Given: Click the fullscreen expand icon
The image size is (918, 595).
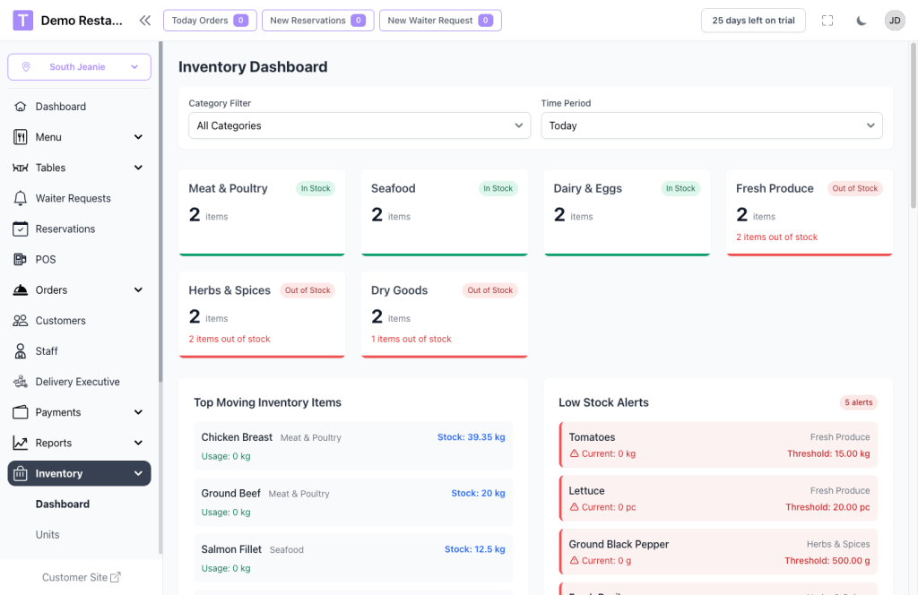Looking at the screenshot, I should pos(827,20).
